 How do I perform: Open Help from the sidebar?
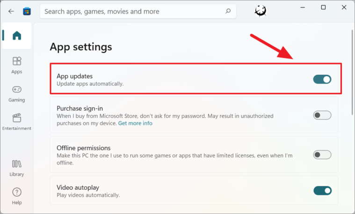click(17, 196)
